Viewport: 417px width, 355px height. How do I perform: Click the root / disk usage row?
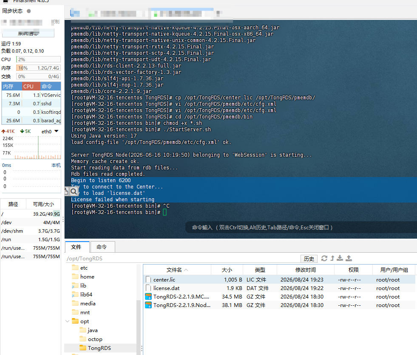31,214
